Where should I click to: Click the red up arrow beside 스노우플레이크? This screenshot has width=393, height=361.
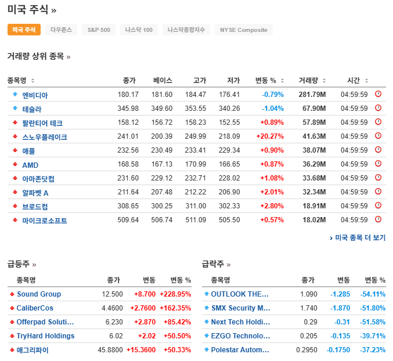(x=15, y=136)
